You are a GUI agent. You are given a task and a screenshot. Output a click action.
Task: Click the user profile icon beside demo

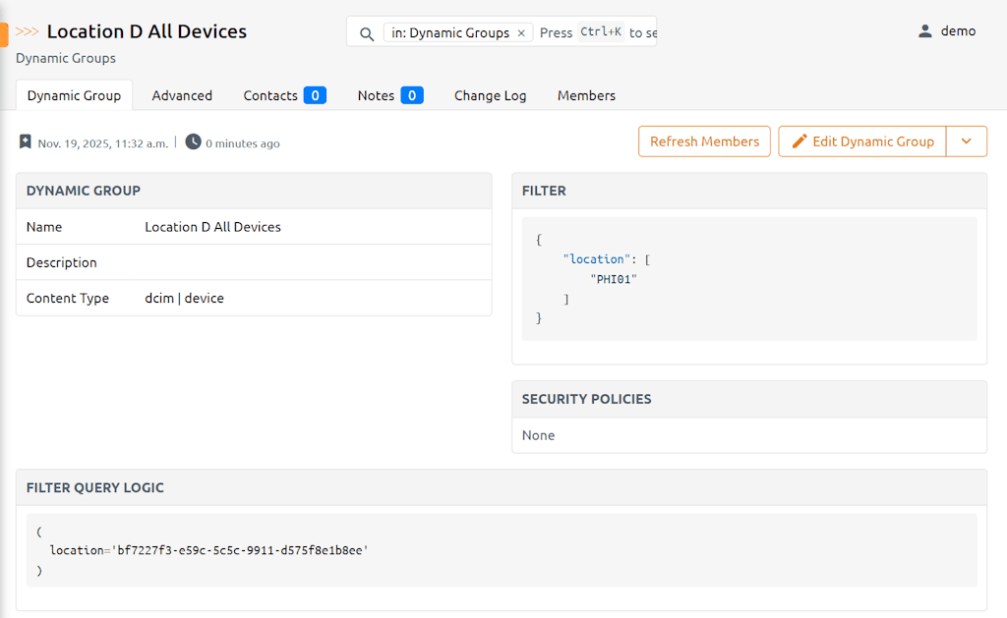[x=924, y=31]
